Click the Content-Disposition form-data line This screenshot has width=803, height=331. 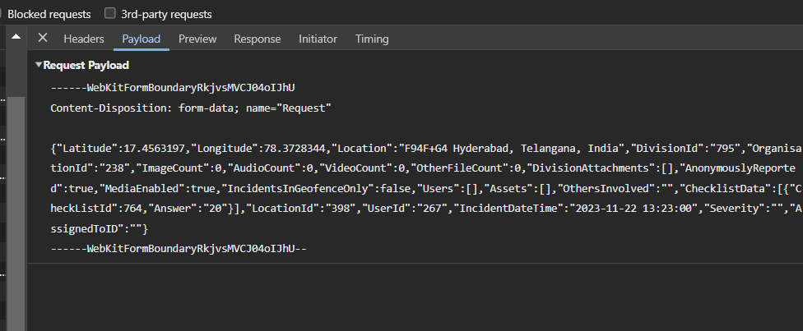pyautogui.click(x=190, y=108)
